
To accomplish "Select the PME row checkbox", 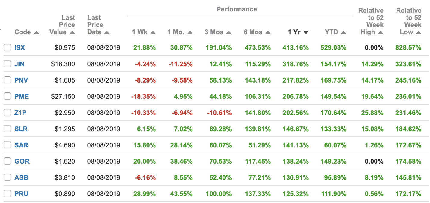I will [x=7, y=96].
